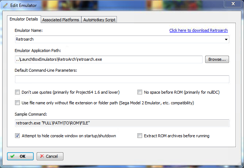Viewport: 244px width, 168px height.
Task: Uncheck Attempt to hide console window
Action: point(18,136)
